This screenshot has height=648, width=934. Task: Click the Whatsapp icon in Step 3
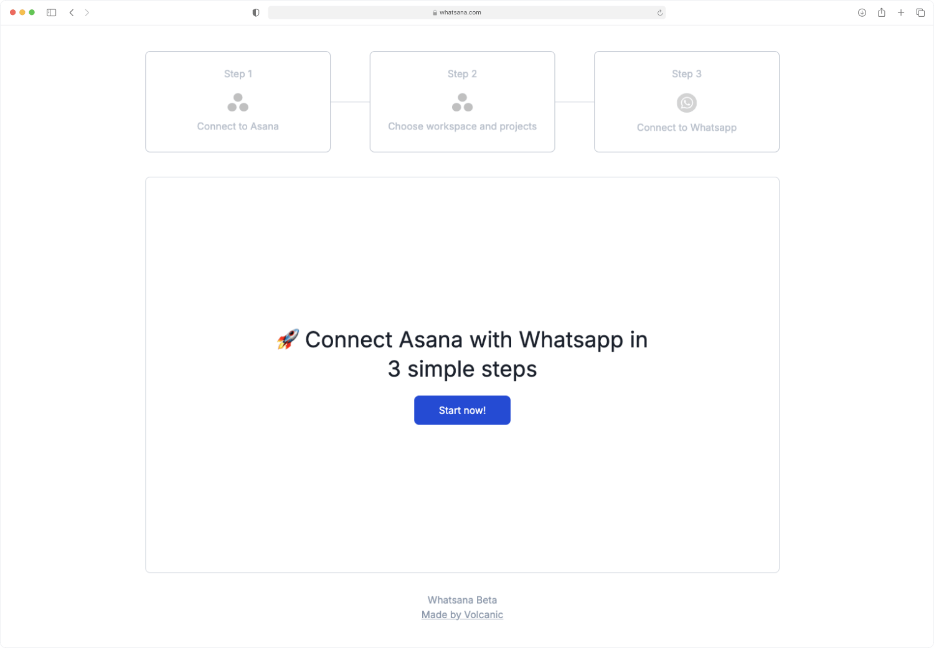pos(687,103)
